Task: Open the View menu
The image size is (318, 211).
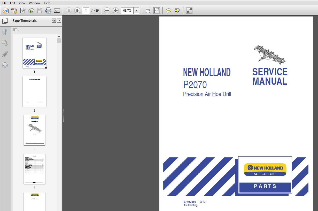Action: 22,3
